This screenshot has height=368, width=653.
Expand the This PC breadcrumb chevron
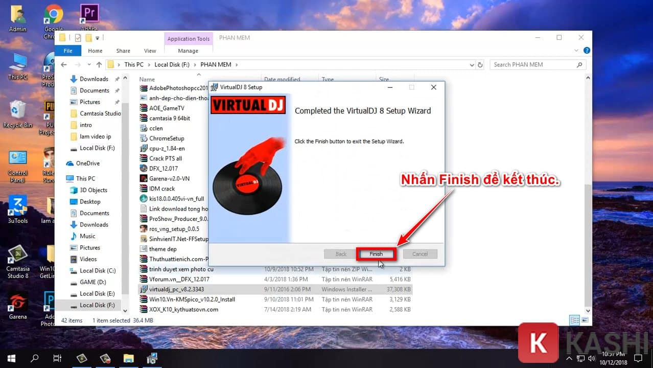[x=148, y=64]
